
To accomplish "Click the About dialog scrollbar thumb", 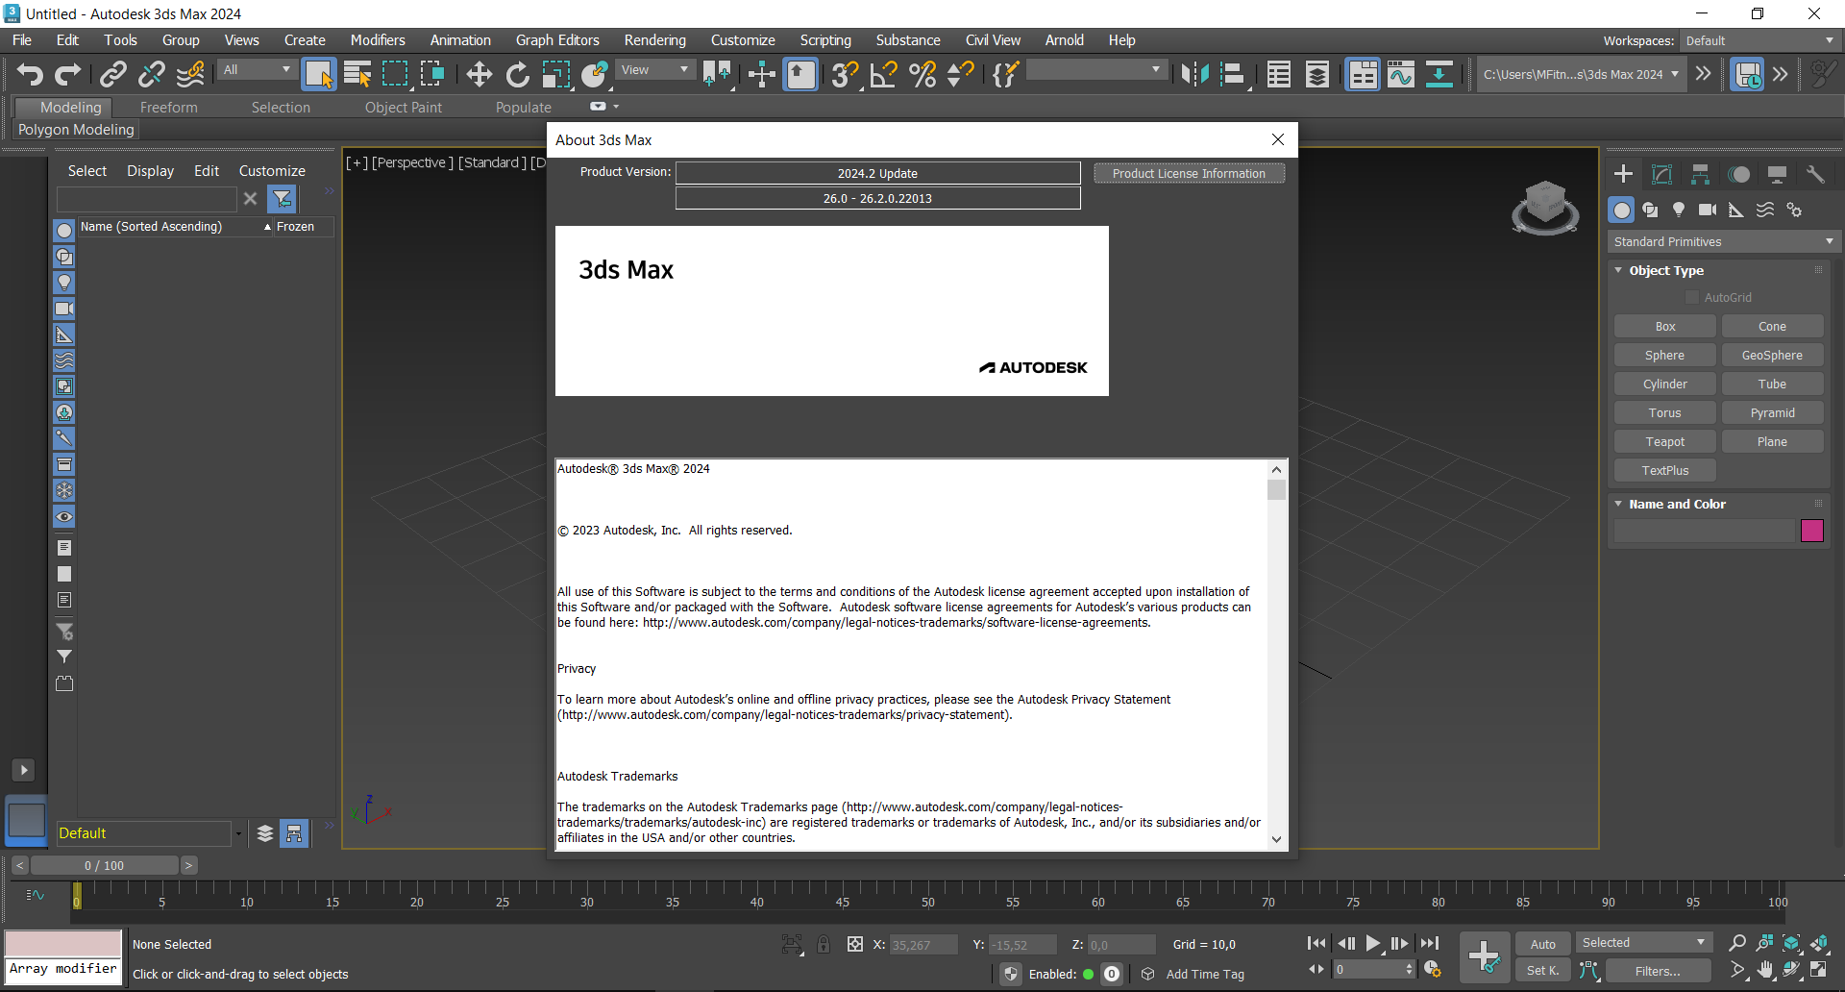I will [x=1276, y=490].
